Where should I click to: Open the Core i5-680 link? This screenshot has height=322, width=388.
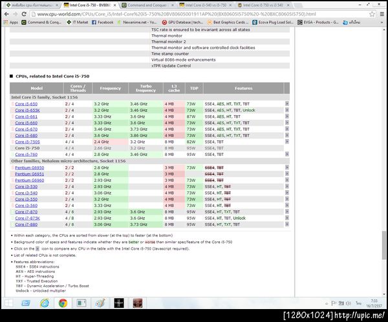click(x=27, y=135)
